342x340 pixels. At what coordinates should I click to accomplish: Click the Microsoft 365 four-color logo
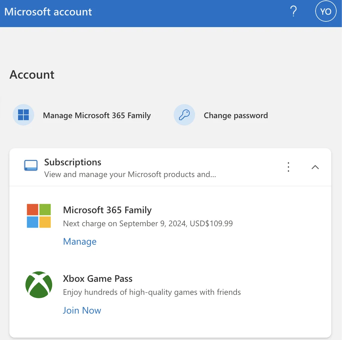[x=39, y=216]
